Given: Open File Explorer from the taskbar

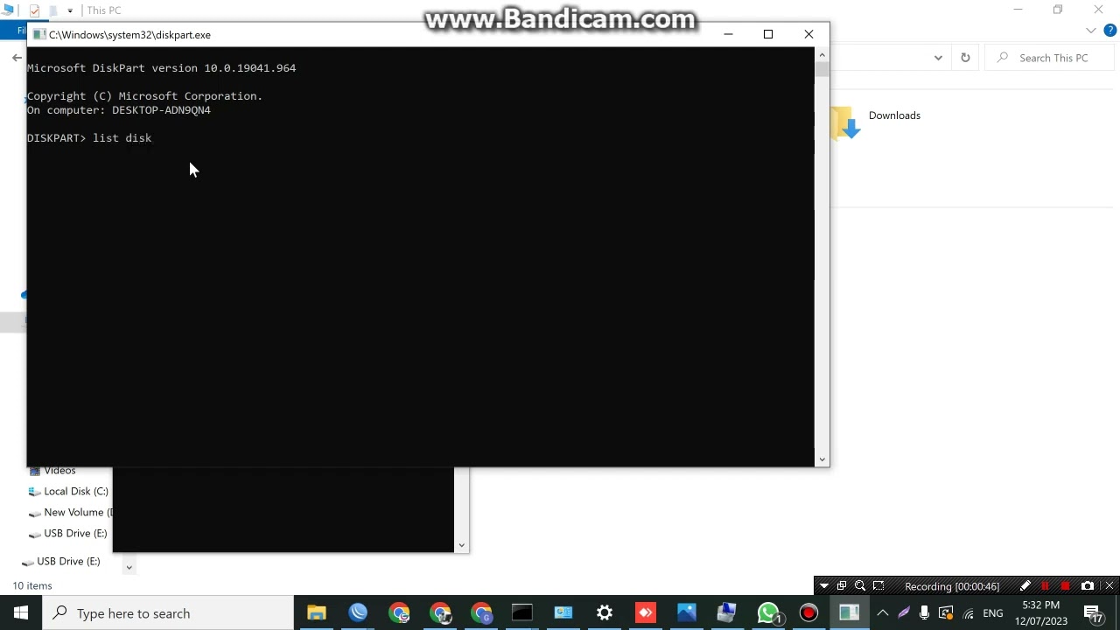Looking at the screenshot, I should pos(317,612).
